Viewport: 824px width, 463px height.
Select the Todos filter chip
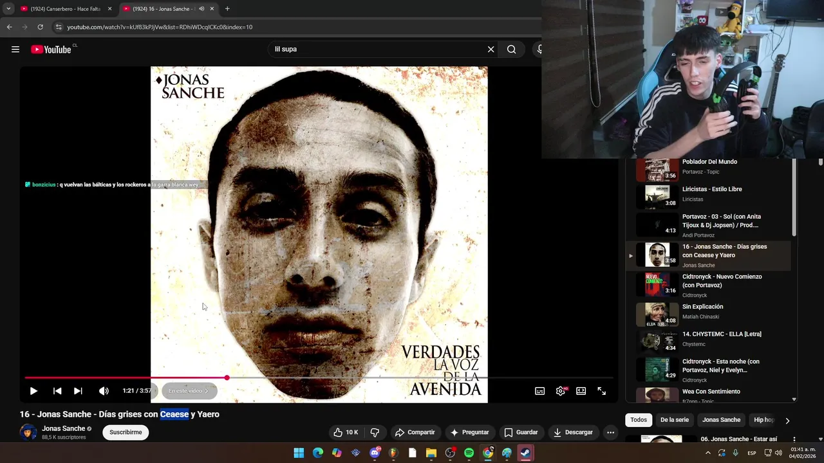[639, 420]
